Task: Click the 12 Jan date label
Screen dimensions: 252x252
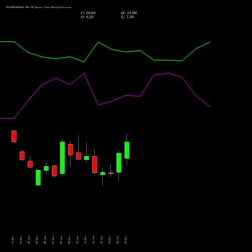Action: (x=78, y=240)
